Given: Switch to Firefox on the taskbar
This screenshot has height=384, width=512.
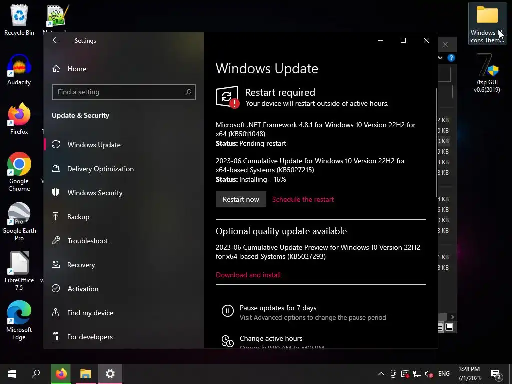Looking at the screenshot, I should pyautogui.click(x=61, y=374).
